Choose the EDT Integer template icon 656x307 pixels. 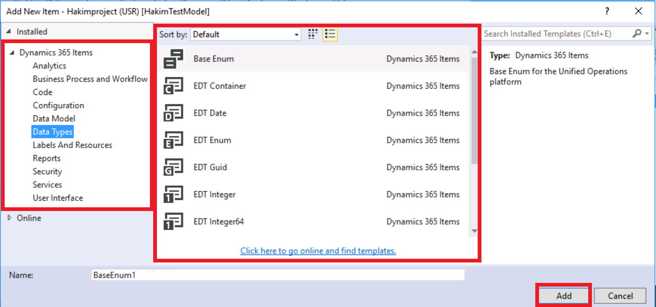[174, 194]
